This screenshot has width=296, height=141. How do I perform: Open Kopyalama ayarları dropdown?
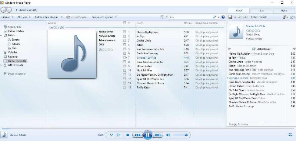(x=104, y=17)
